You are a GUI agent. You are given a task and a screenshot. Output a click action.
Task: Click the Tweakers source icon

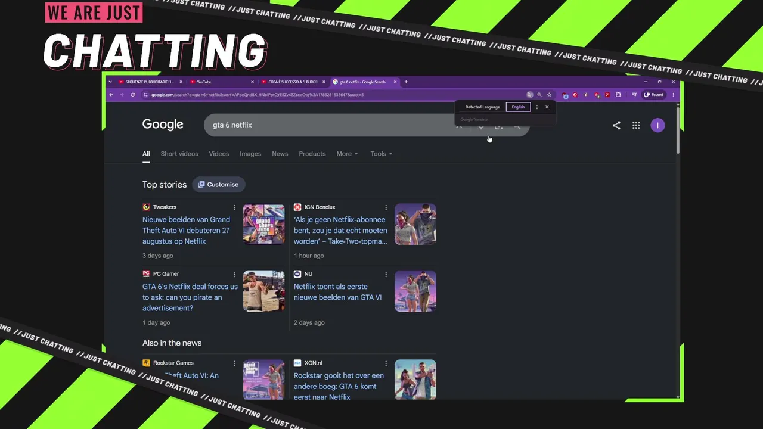[x=146, y=207]
